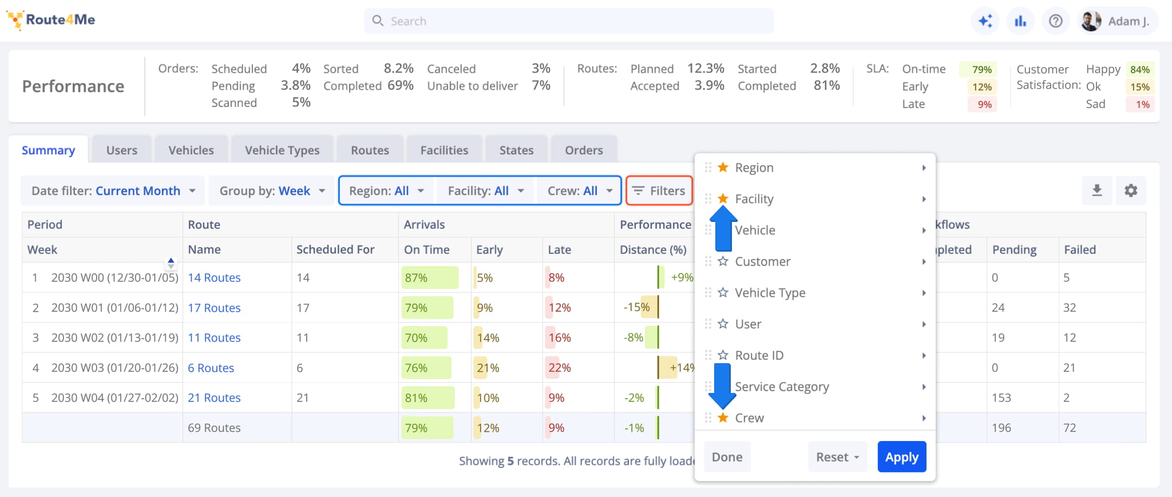
Task: Pin the User filter star
Action: tap(723, 324)
